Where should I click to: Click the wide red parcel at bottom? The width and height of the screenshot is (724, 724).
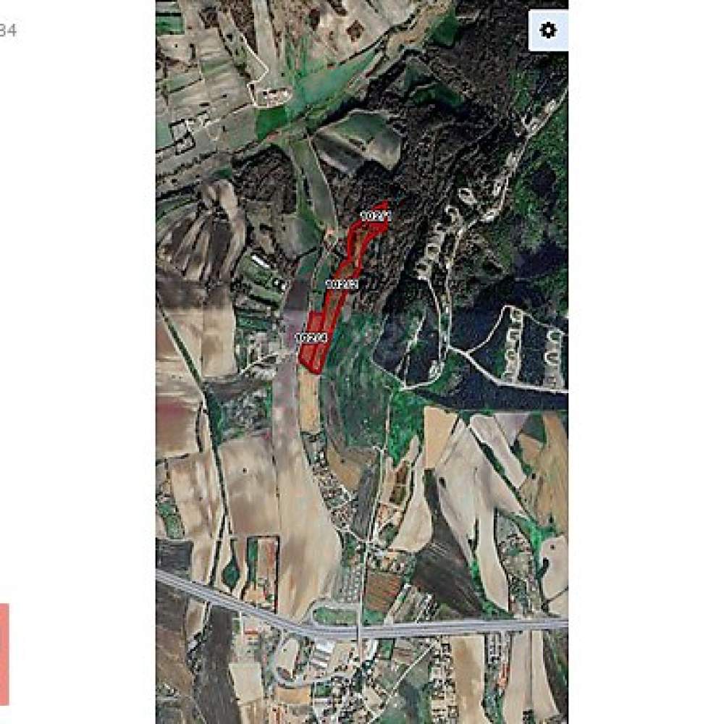click(313, 344)
